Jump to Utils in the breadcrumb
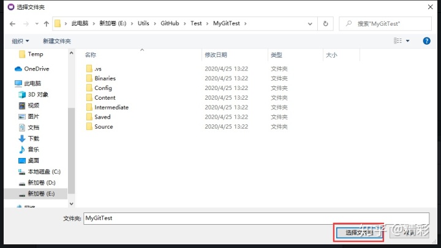The height and width of the screenshot is (248, 441). tap(143, 23)
